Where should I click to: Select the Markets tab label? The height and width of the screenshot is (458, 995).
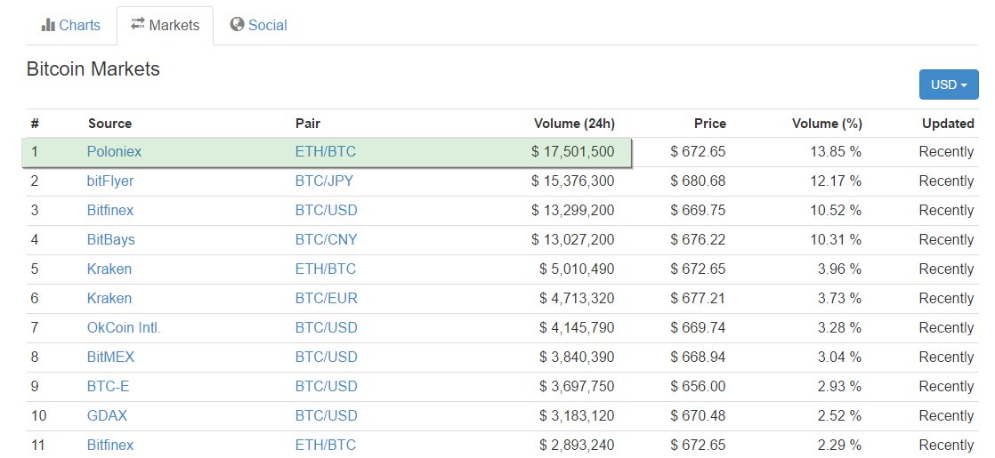[174, 26]
